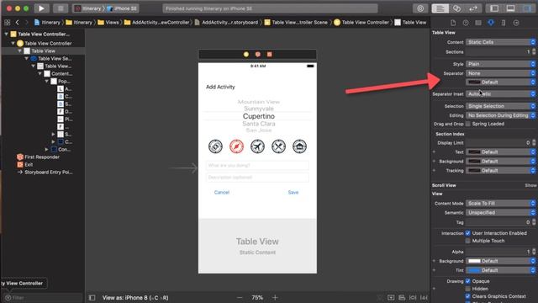Image resolution: width=538 pixels, height=303 pixels.
Task: Stop the running app
Action: point(60,8)
